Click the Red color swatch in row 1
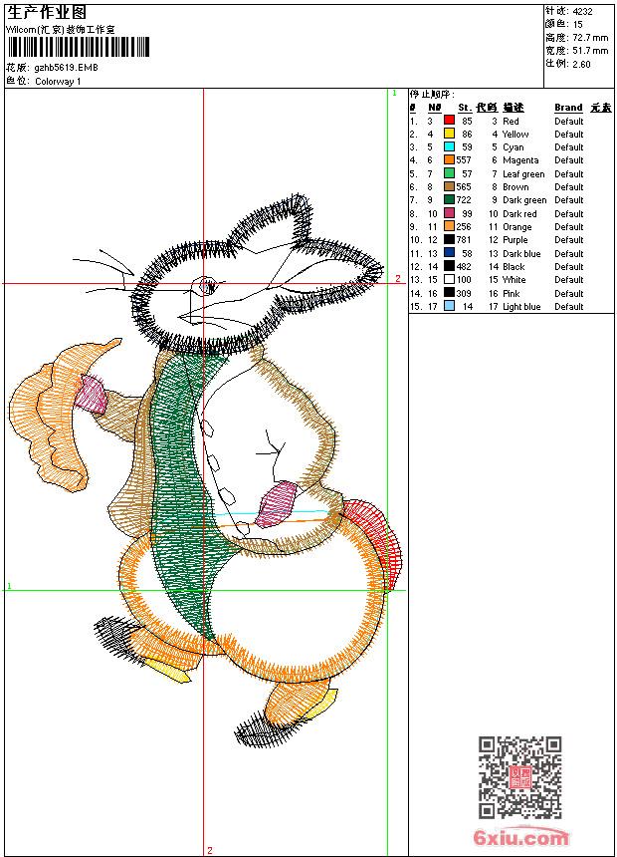 (449, 121)
